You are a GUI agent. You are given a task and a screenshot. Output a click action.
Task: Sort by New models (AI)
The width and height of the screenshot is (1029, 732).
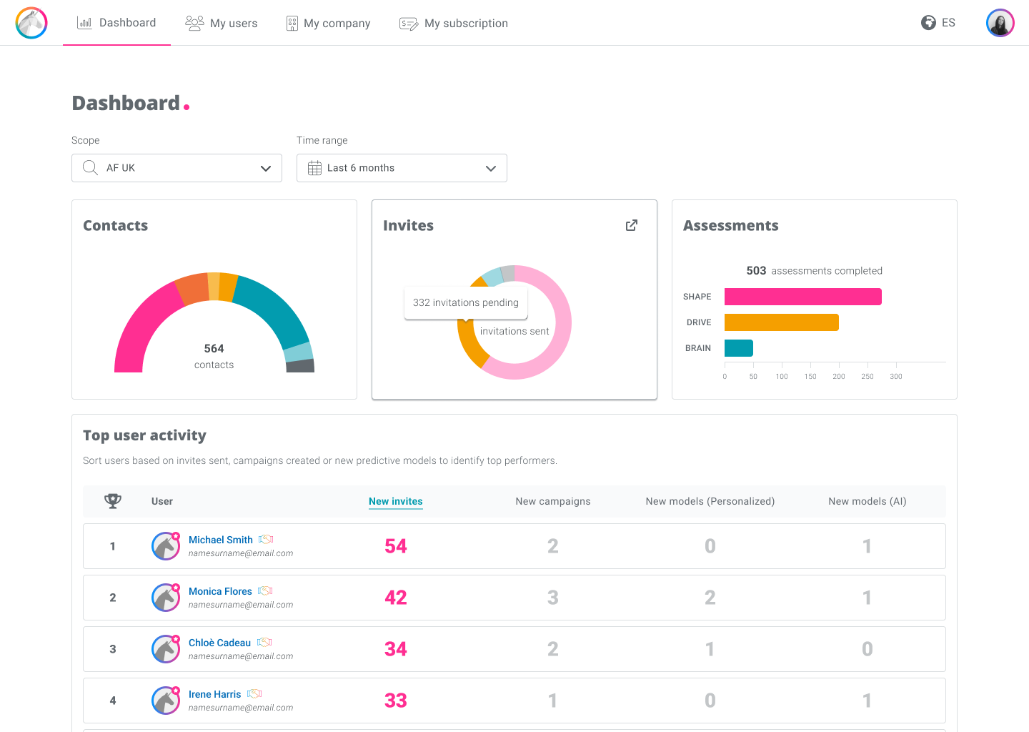coord(868,501)
